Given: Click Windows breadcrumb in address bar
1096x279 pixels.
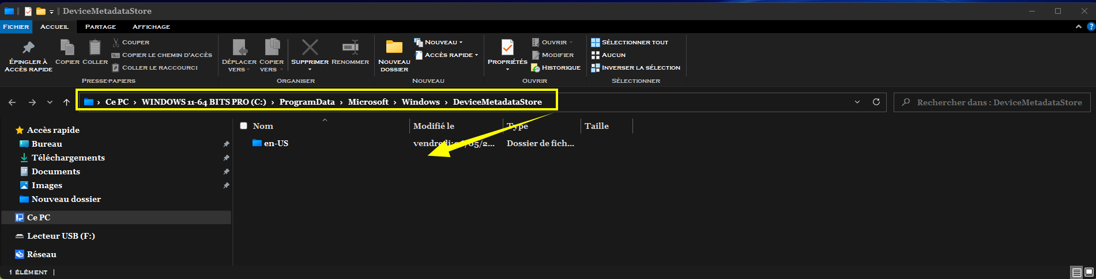Looking at the screenshot, I should (x=420, y=102).
